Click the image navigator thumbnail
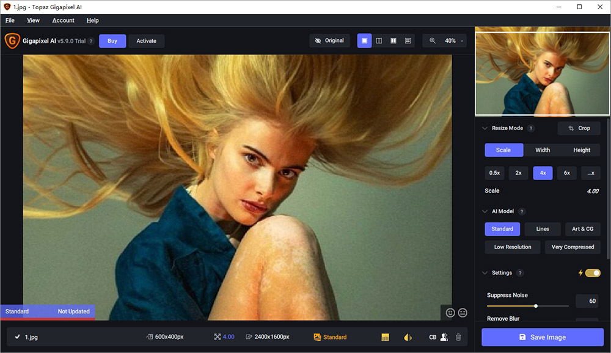 coord(542,72)
